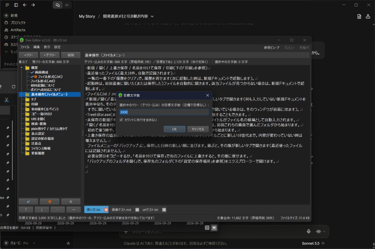The height and width of the screenshot is (249, 375).
Task: Open the Sonnet 5.5 model selector
Action: tap(311, 243)
